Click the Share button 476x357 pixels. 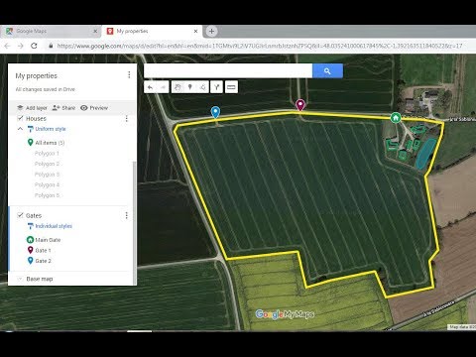(x=63, y=108)
